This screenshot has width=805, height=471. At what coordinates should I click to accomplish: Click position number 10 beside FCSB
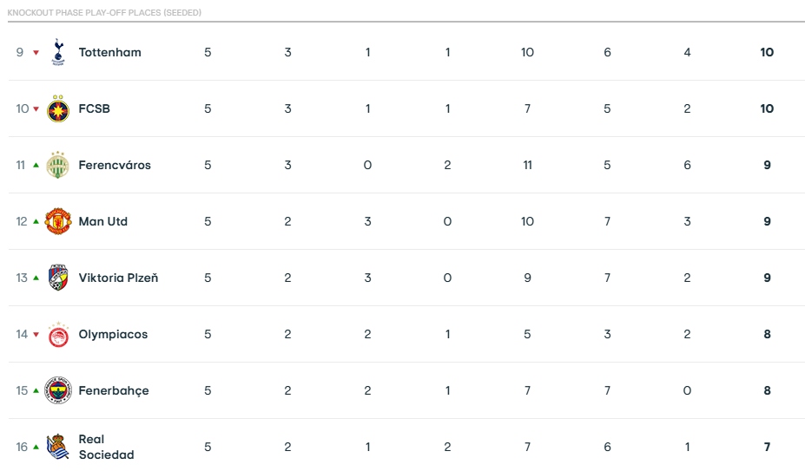[x=22, y=108]
